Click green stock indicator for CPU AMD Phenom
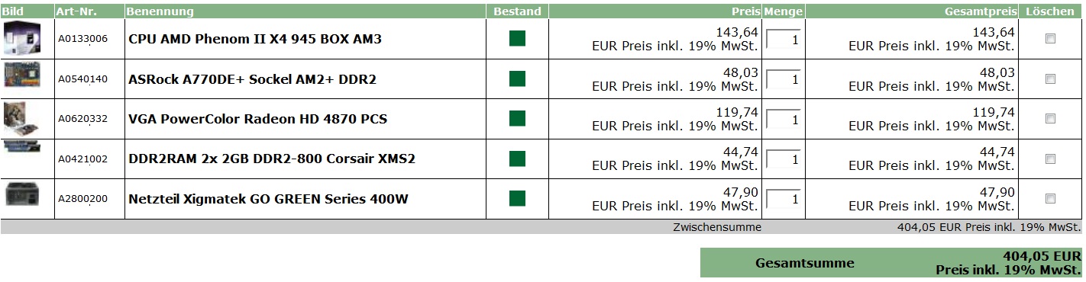 [x=517, y=39]
